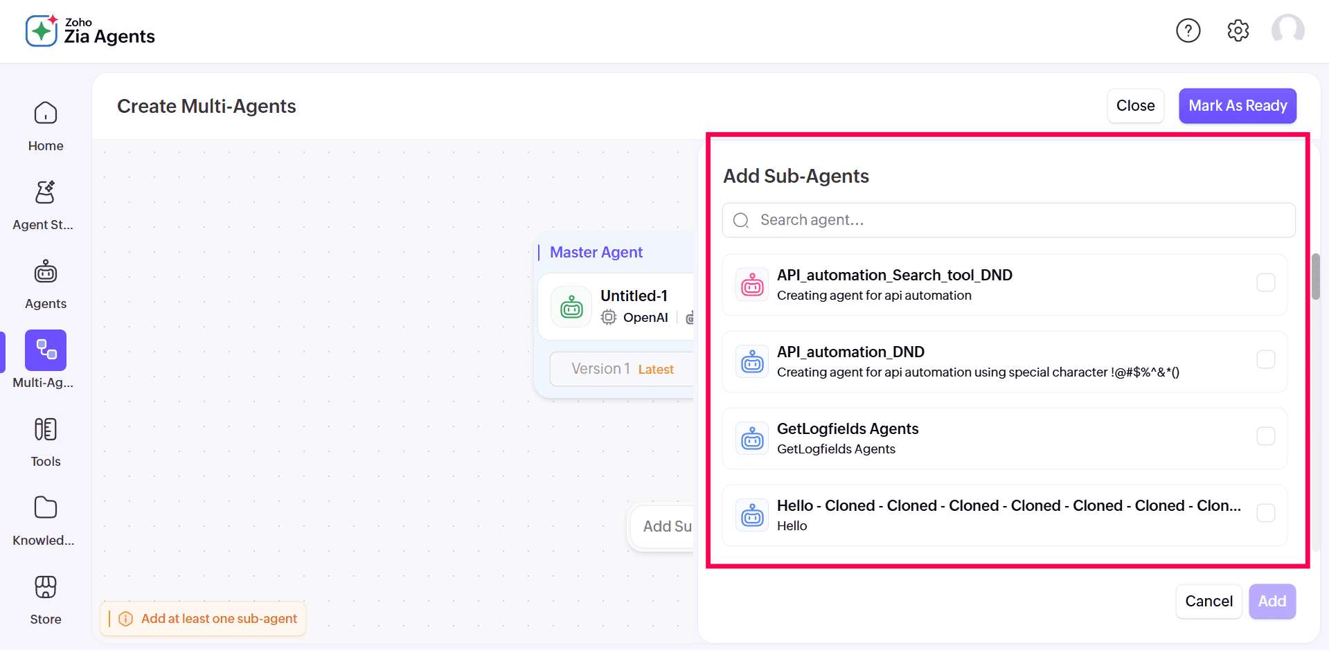
Task: Click the Zoho Zia Agents logo
Action: (90, 31)
